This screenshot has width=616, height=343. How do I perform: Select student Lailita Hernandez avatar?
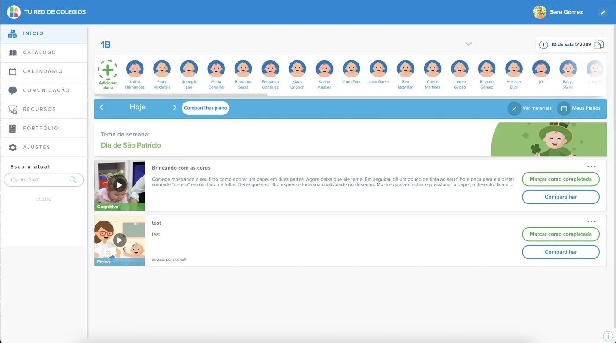click(135, 69)
